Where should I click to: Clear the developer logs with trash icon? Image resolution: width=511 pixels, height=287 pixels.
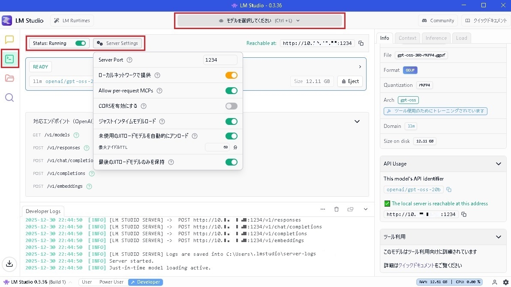point(337,209)
